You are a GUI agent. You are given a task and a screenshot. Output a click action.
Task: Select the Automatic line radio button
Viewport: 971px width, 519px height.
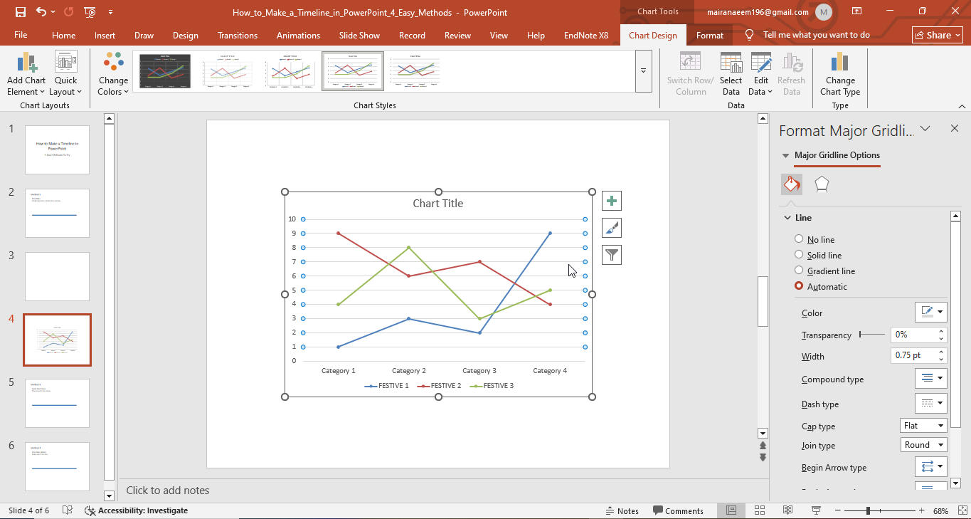coord(799,286)
